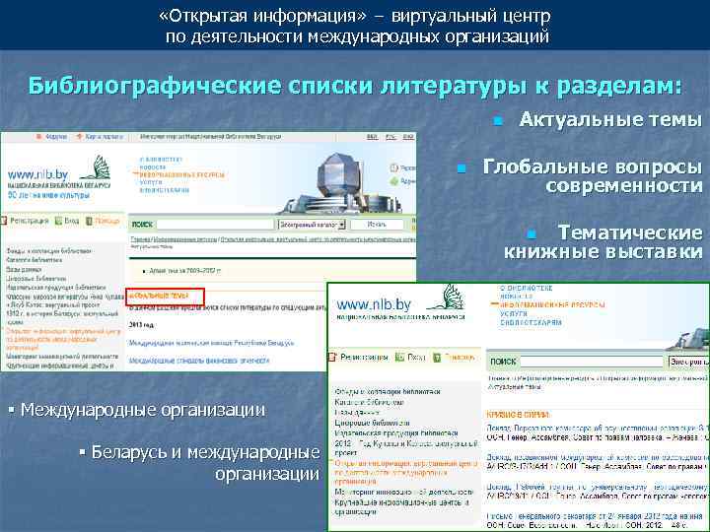The image size is (710, 532).
Task: Open first blue link under 2013 год
Action: pyautogui.click(x=211, y=343)
